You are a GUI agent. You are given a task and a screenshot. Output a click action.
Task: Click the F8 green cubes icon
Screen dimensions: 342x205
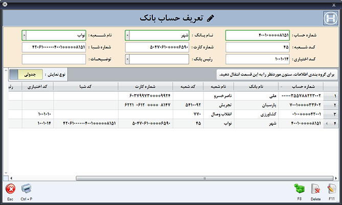[299, 189]
